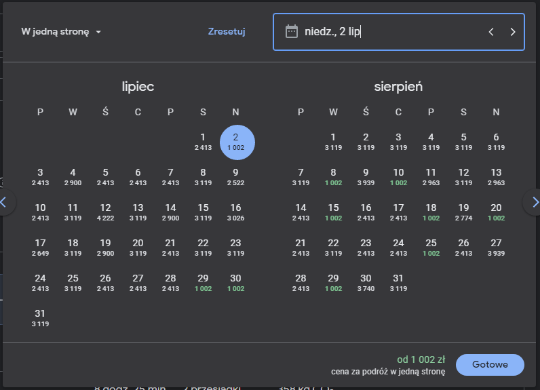Screen dimensions: 540x390
Task: Click 'od 1 002 zł' price label
Action: pos(421,359)
